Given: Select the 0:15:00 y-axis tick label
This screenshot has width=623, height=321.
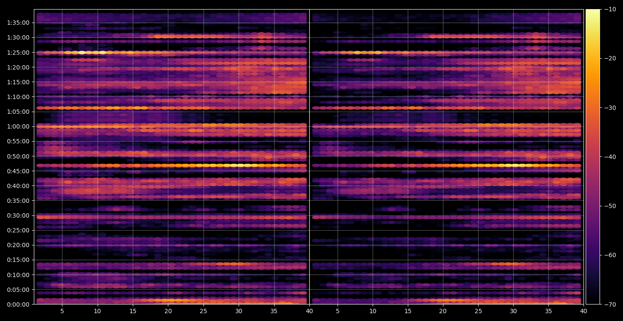Looking at the screenshot, I should [x=18, y=260].
